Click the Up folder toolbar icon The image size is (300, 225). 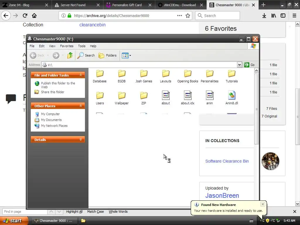pyautogui.click(x=70, y=55)
